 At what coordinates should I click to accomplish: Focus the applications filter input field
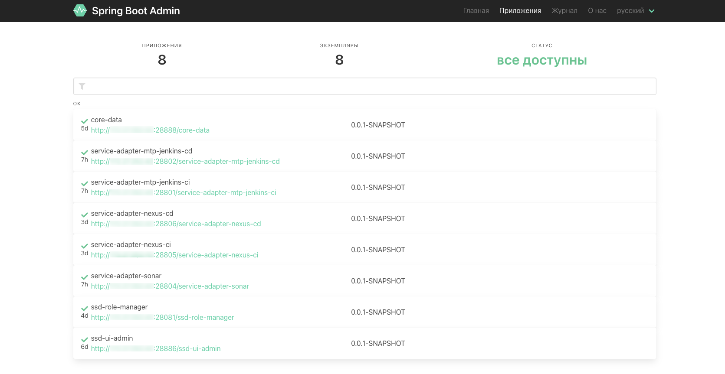[x=364, y=86]
